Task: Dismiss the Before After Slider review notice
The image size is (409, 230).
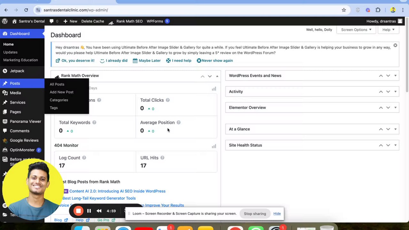Action: (x=395, y=45)
